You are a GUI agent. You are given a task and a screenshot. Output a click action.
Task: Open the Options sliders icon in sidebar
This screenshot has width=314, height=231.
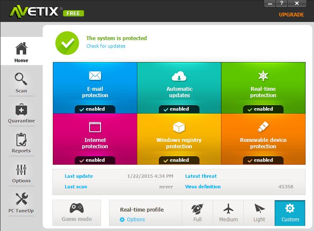pos(21,169)
